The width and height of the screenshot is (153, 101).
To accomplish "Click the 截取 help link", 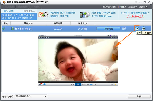I will 10,15.
